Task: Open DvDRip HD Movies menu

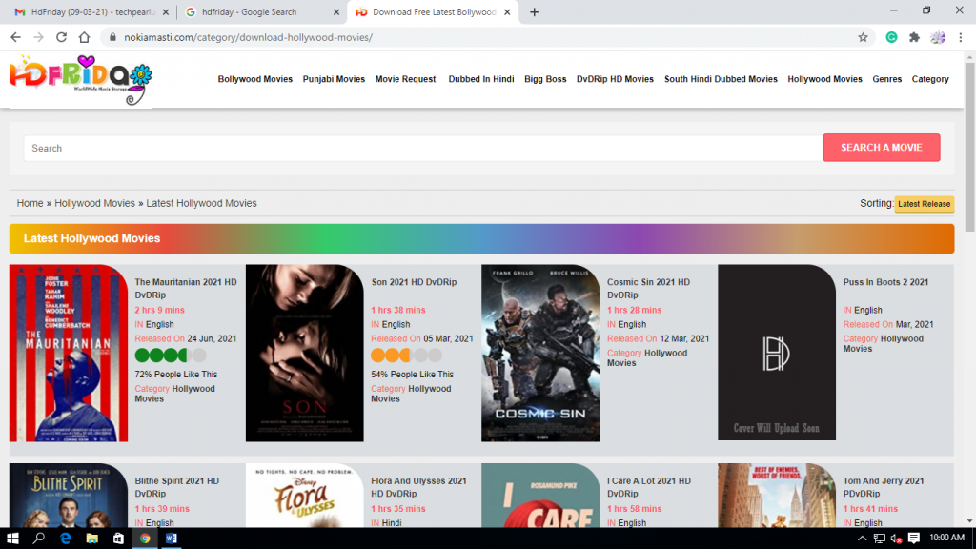Action: pos(615,79)
